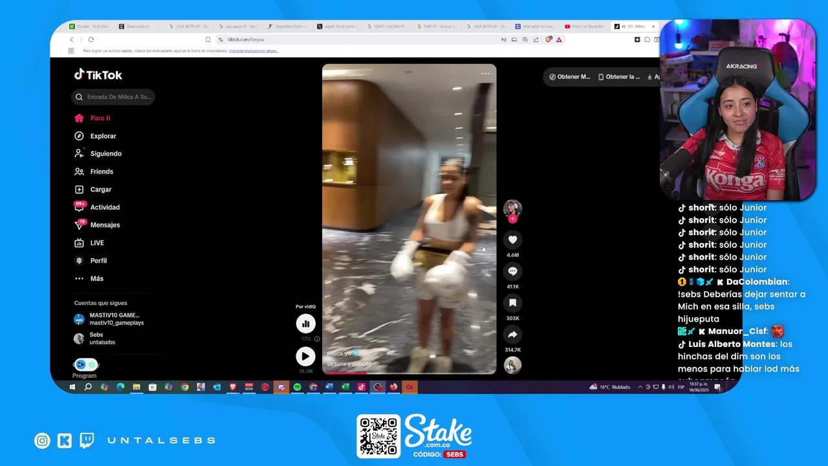The height and width of the screenshot is (466, 828).
Task: Open the spinning sound disc thumbnail
Action: point(512,366)
